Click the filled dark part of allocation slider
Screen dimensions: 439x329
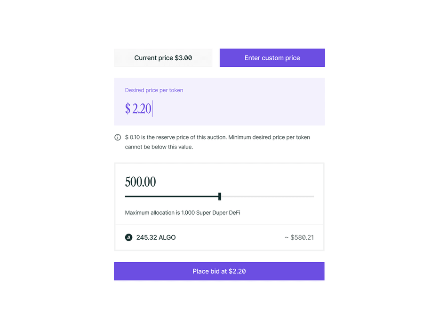click(x=172, y=196)
